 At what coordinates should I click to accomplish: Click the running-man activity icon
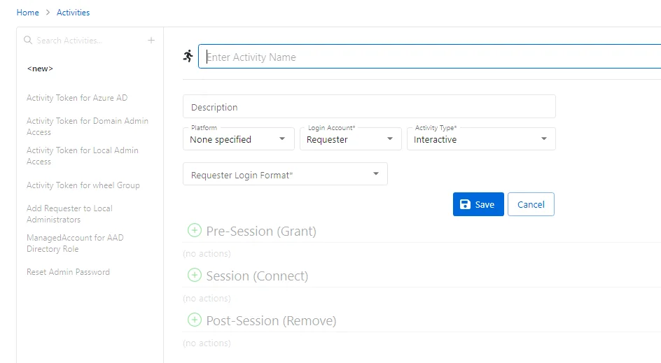[x=188, y=56]
